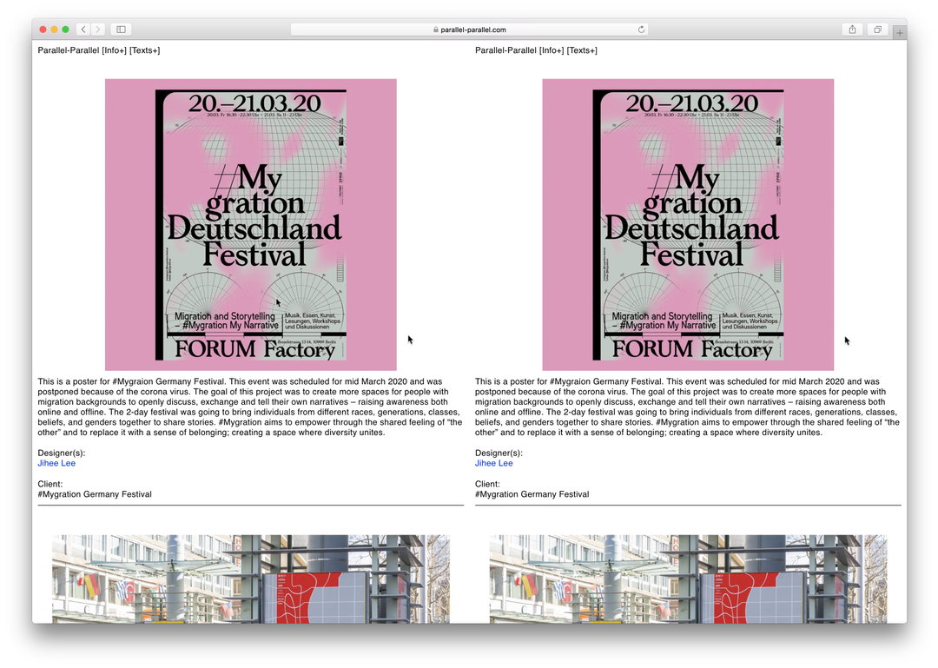The image size is (938, 668).
Task: Click Parallel-Parallel title in left column
Action: [x=69, y=50]
